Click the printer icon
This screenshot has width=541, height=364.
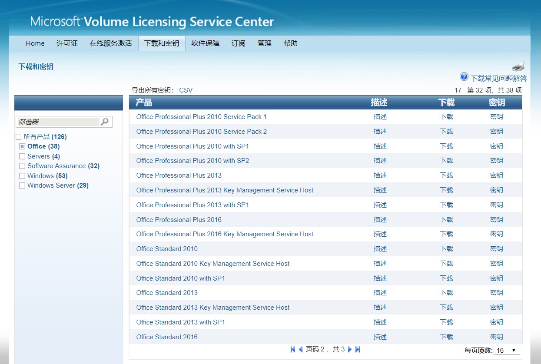click(x=518, y=66)
